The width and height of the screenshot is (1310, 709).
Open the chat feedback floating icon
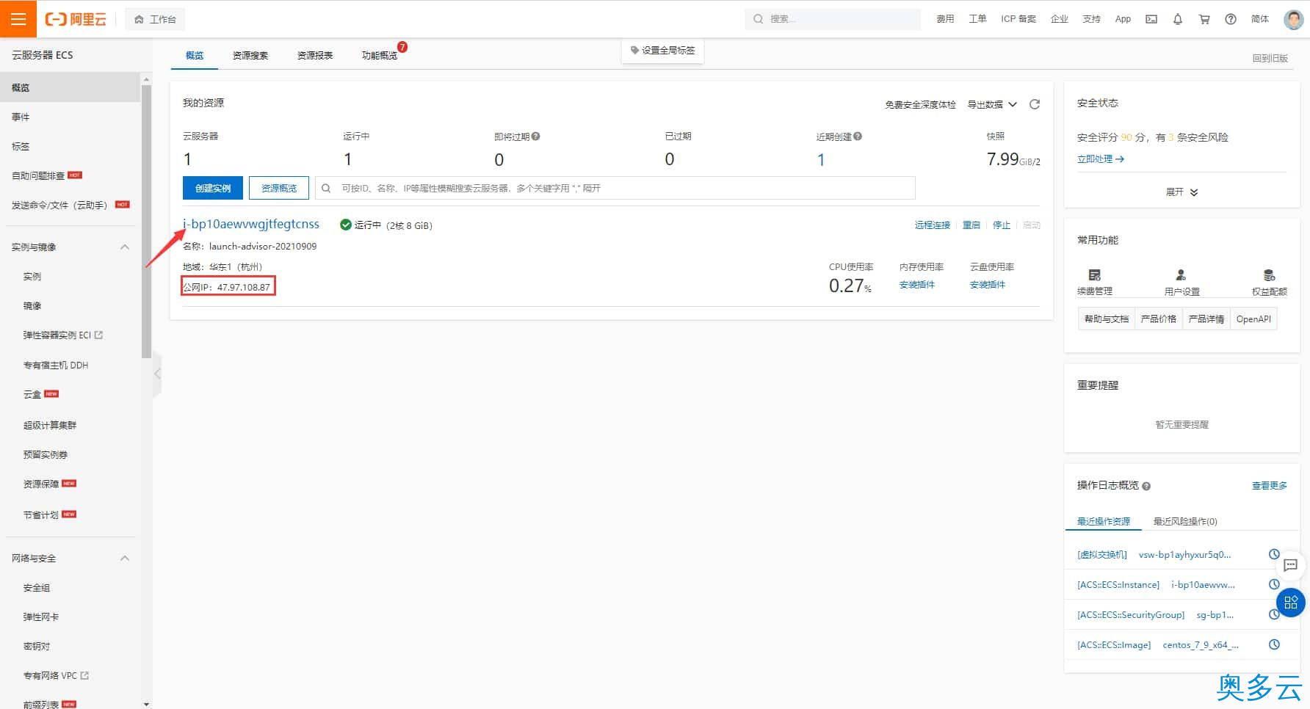1291,565
